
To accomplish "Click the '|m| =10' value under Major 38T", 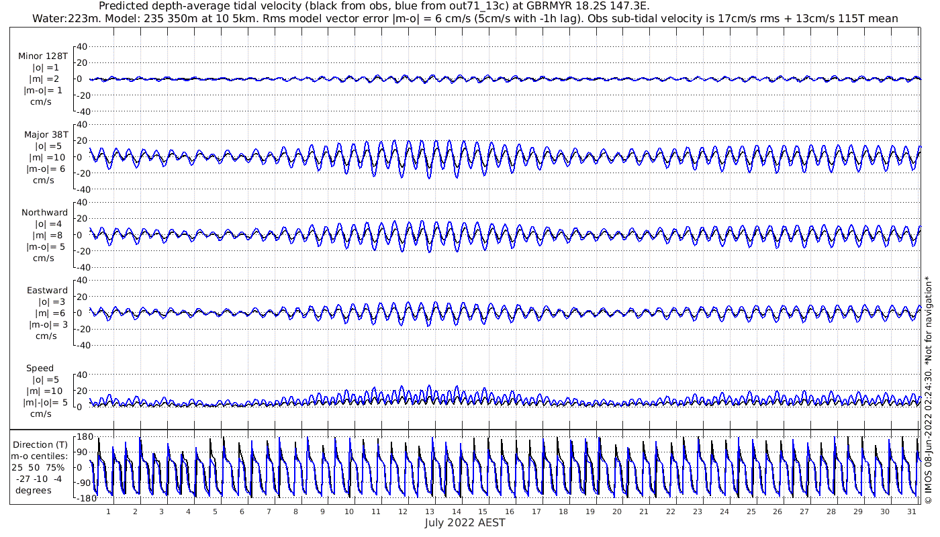I will coord(46,158).
